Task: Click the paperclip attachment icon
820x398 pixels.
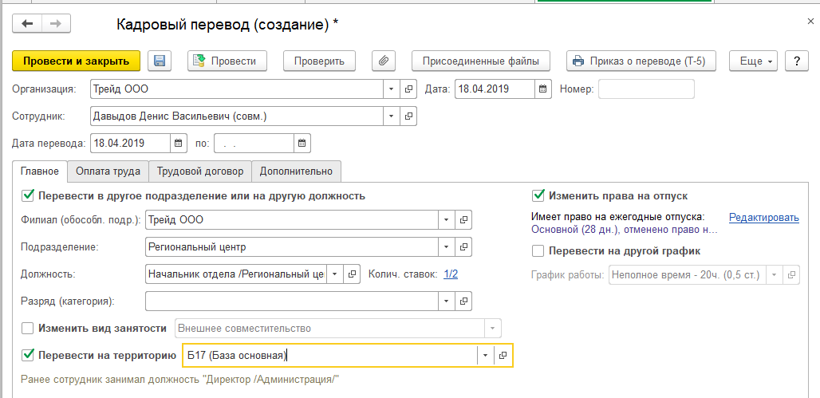Action: point(384,61)
